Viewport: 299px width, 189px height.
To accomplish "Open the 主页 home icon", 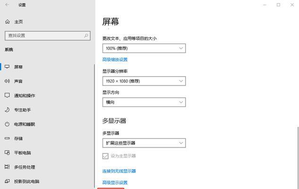I will click(7, 22).
